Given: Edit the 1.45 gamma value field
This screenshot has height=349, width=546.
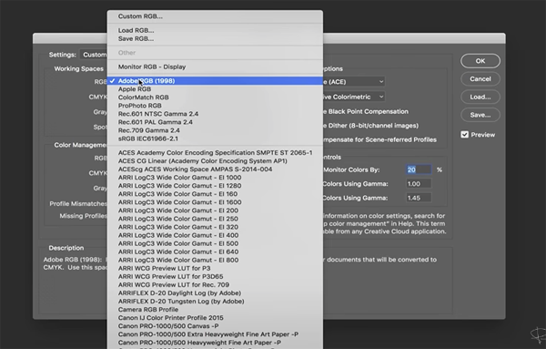Looking at the screenshot, I should pos(419,198).
